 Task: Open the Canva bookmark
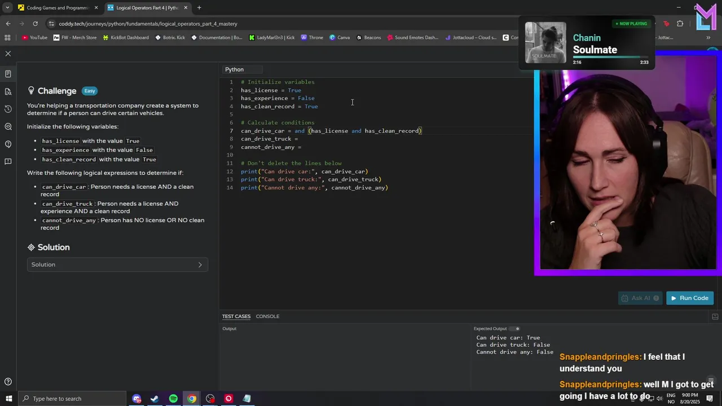[340, 38]
